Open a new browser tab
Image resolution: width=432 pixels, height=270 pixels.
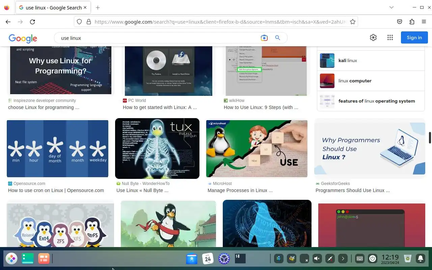(98, 7)
